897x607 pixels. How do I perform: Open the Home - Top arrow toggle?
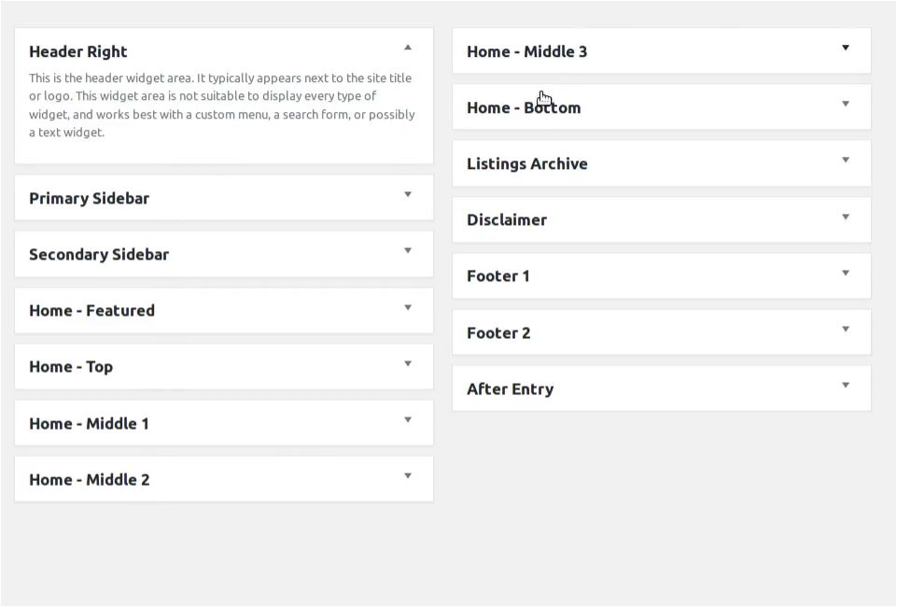click(x=408, y=364)
